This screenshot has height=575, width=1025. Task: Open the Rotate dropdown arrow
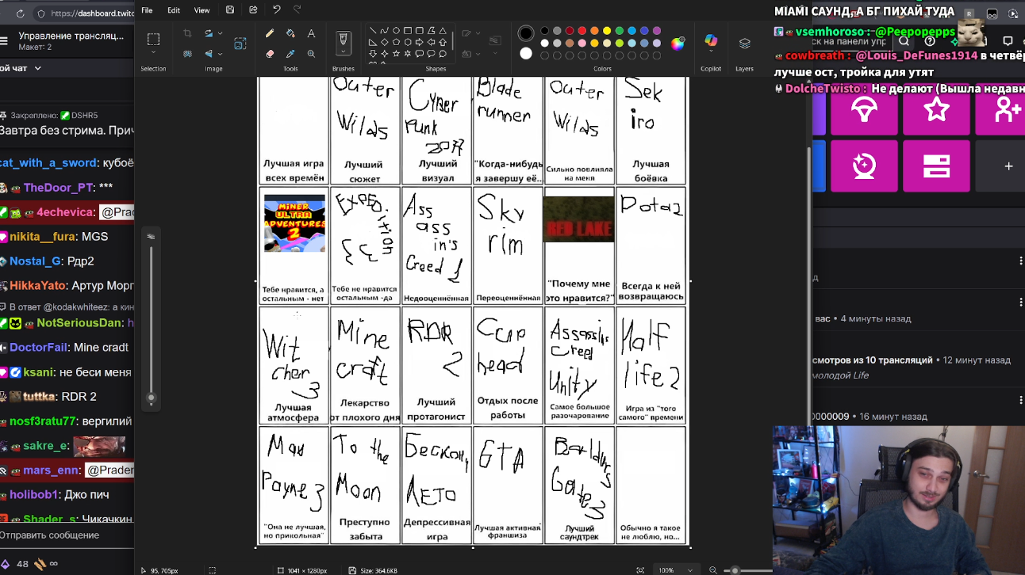point(220,33)
